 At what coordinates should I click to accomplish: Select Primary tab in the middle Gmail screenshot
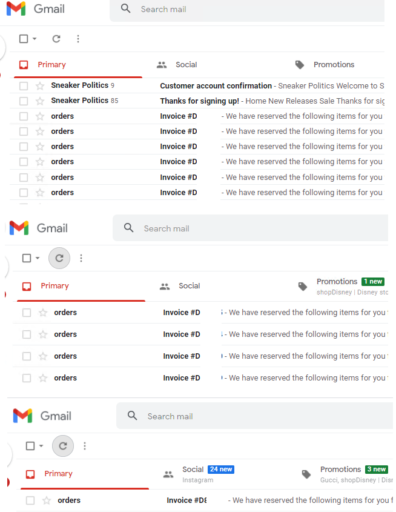point(81,287)
